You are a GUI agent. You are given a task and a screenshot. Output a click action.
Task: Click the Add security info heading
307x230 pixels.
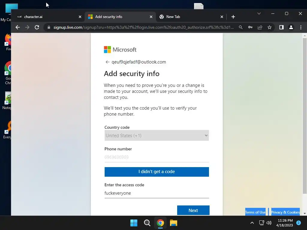(x=132, y=74)
